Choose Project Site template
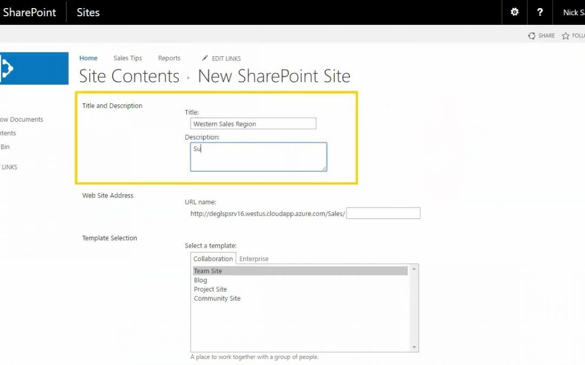585x365 pixels. click(x=210, y=289)
